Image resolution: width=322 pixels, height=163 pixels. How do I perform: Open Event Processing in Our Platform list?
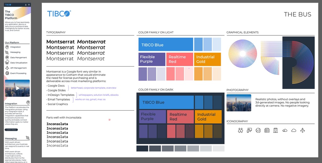click(x=18, y=73)
